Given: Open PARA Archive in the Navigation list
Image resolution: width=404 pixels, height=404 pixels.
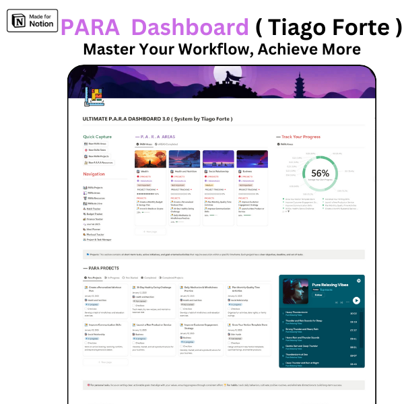Looking at the screenshot, I should click(93, 203).
